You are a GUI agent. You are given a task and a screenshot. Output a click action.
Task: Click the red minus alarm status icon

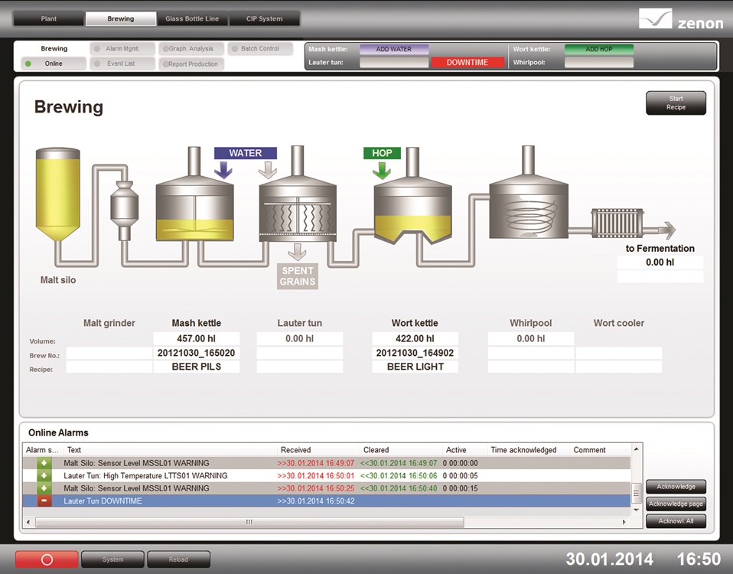[x=44, y=501]
